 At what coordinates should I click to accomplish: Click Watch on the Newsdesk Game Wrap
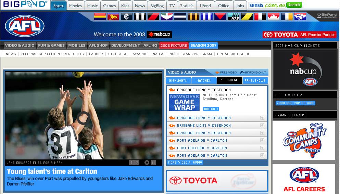(x=211, y=109)
